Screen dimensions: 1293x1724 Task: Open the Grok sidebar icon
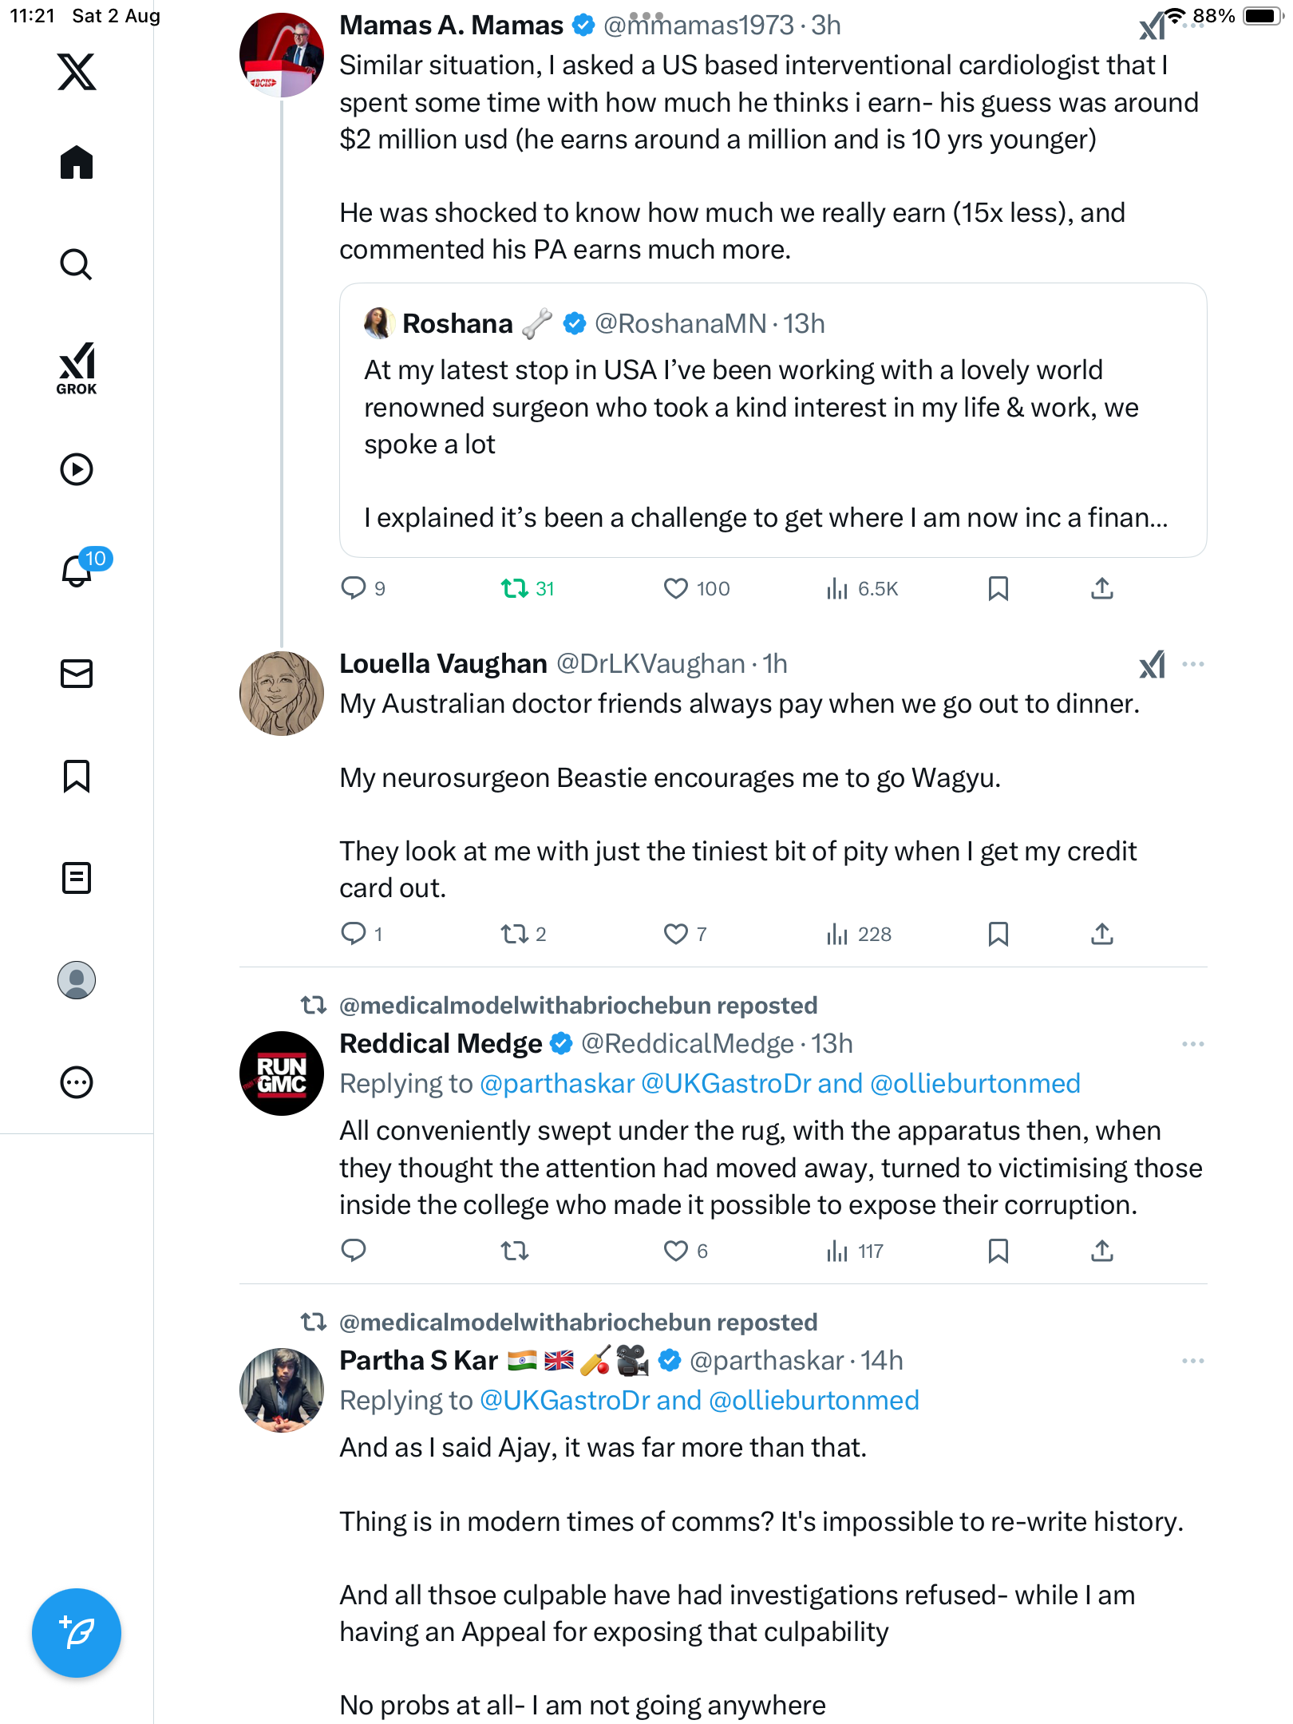coord(77,368)
